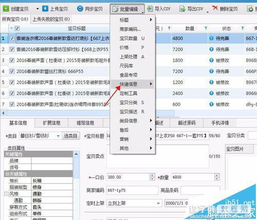
Task: Toggle checkbox for row 5 item
Action: pos(12,83)
